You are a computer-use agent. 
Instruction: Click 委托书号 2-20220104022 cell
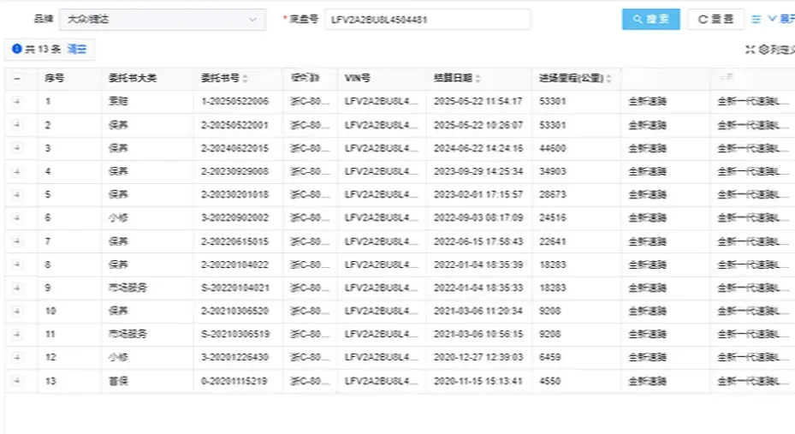234,265
